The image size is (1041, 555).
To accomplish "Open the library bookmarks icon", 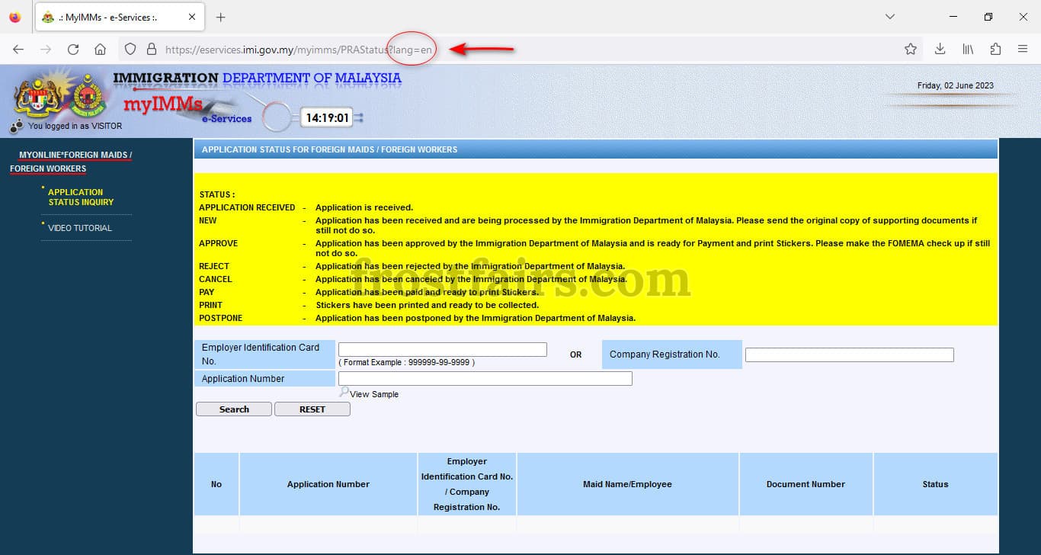I will point(968,49).
